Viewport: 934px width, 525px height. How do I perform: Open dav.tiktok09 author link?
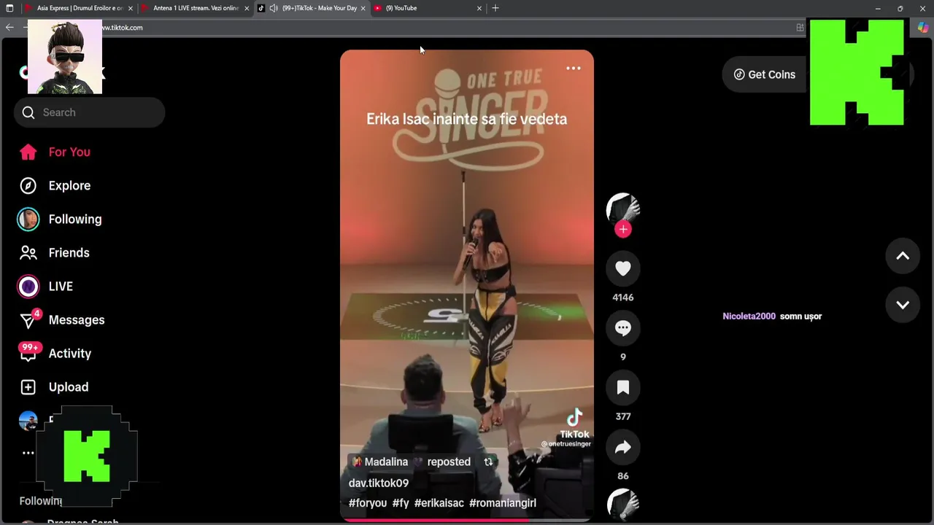click(379, 483)
